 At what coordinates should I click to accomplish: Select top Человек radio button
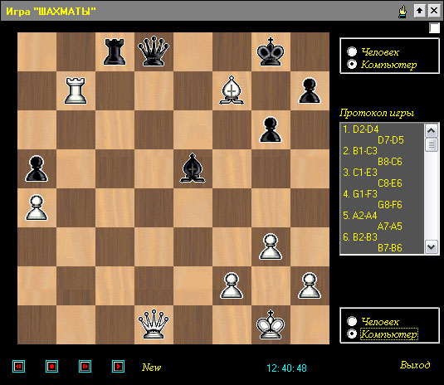click(x=352, y=51)
